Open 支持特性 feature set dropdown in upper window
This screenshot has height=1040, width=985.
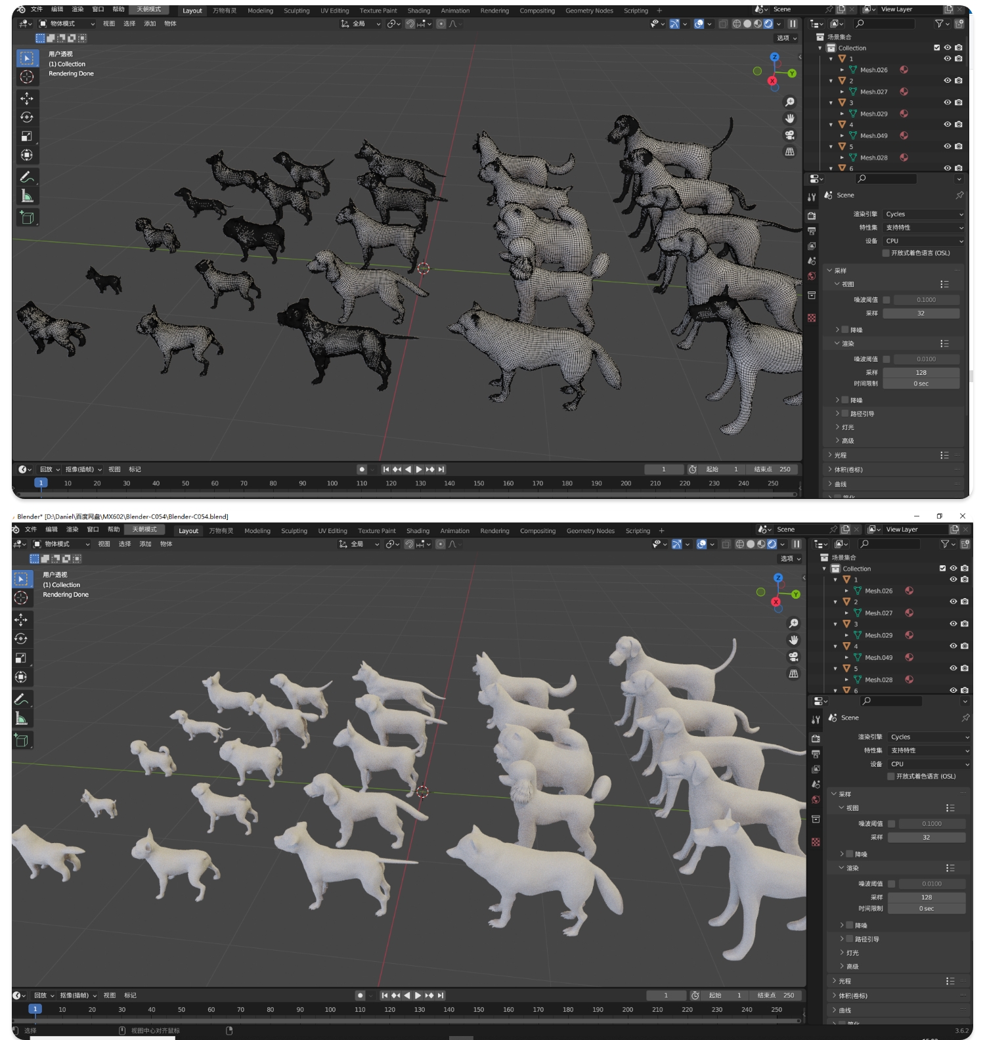click(x=924, y=227)
